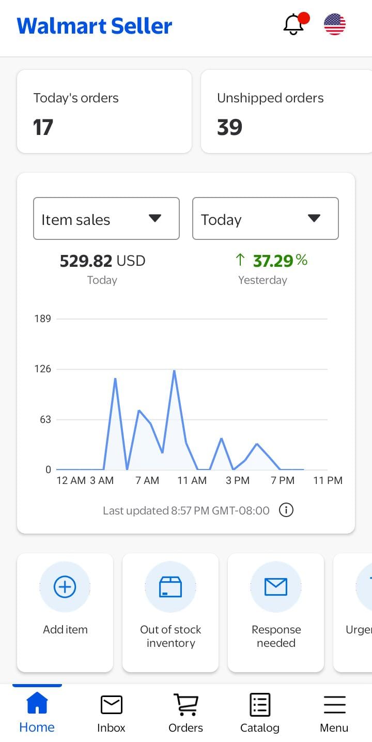Viewport: 372px width, 742px height.
Task: Tap the highest sales peak on chart
Action: [x=174, y=371]
